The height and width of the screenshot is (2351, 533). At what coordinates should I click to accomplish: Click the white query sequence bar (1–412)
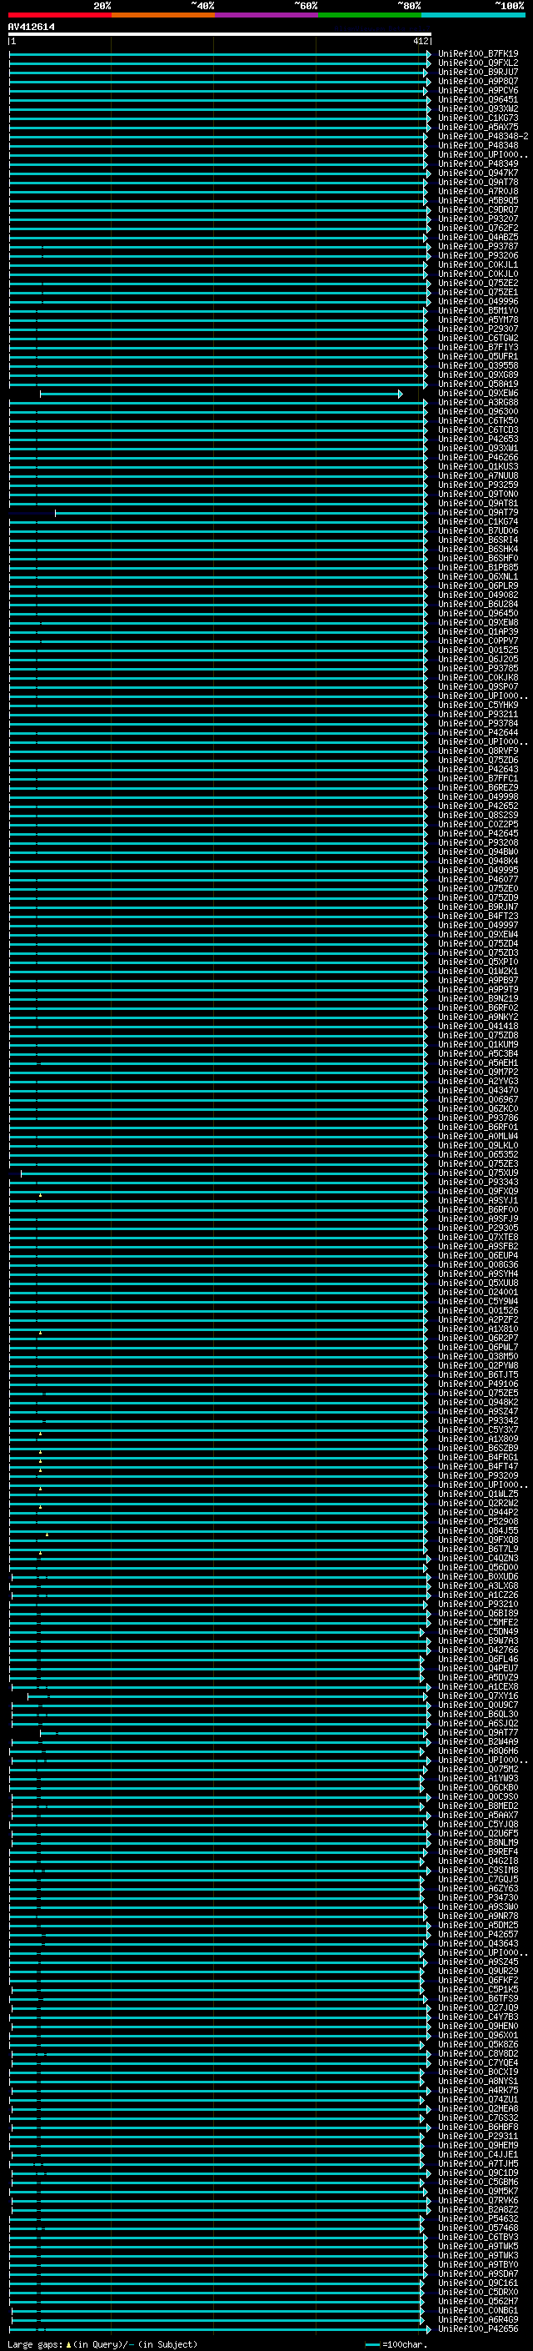(220, 33)
